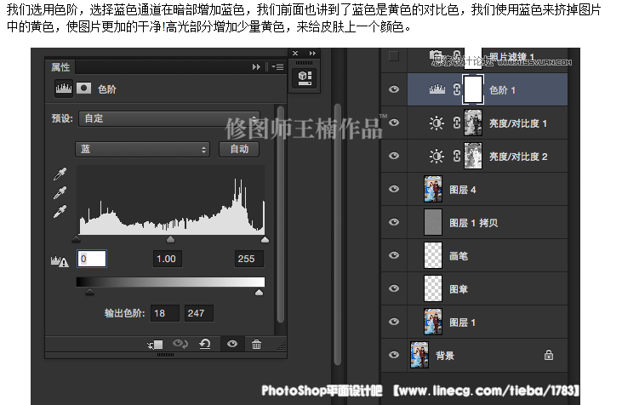Click midtone input field 1.00
Screen dimensions: 622x405
click(167, 259)
